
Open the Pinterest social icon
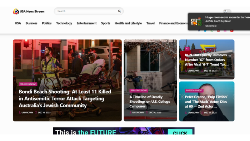click(x=219, y=31)
